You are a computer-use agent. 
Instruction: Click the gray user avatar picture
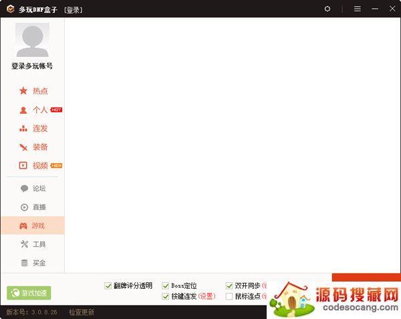tap(33, 39)
